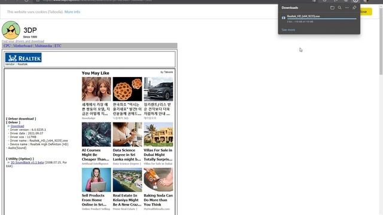The height and width of the screenshot is (215, 383).
Task: Click the AI robot ad image
Action: [96, 134]
